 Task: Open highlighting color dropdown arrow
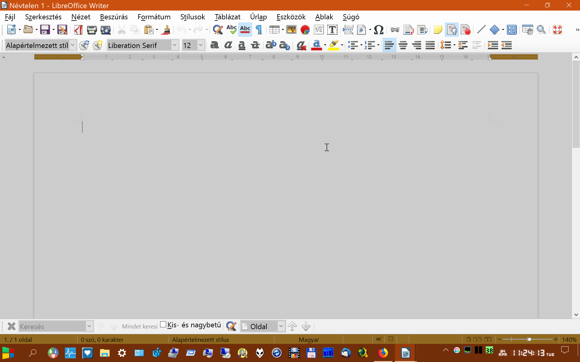point(342,45)
